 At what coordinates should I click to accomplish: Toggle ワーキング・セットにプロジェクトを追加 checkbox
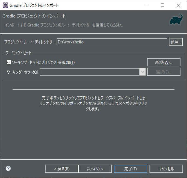tap(9, 62)
